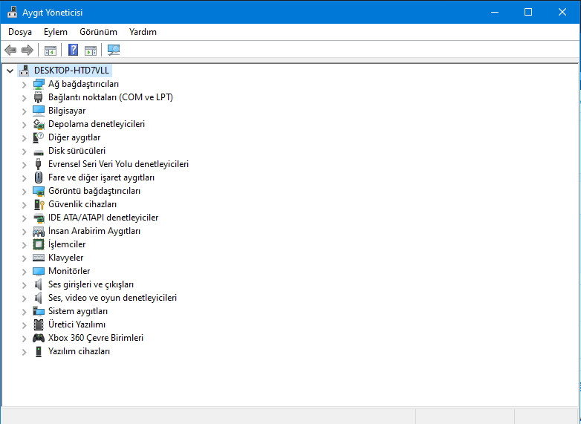Image resolution: width=581 pixels, height=424 pixels.
Task: Click the mouse icon beside Fare ve diğer
Action: 39,177
